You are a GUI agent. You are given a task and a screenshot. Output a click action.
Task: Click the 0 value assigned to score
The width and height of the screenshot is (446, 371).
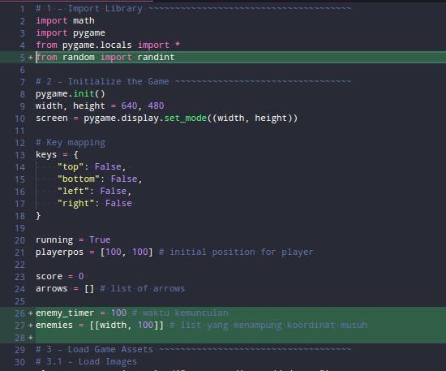click(x=81, y=277)
